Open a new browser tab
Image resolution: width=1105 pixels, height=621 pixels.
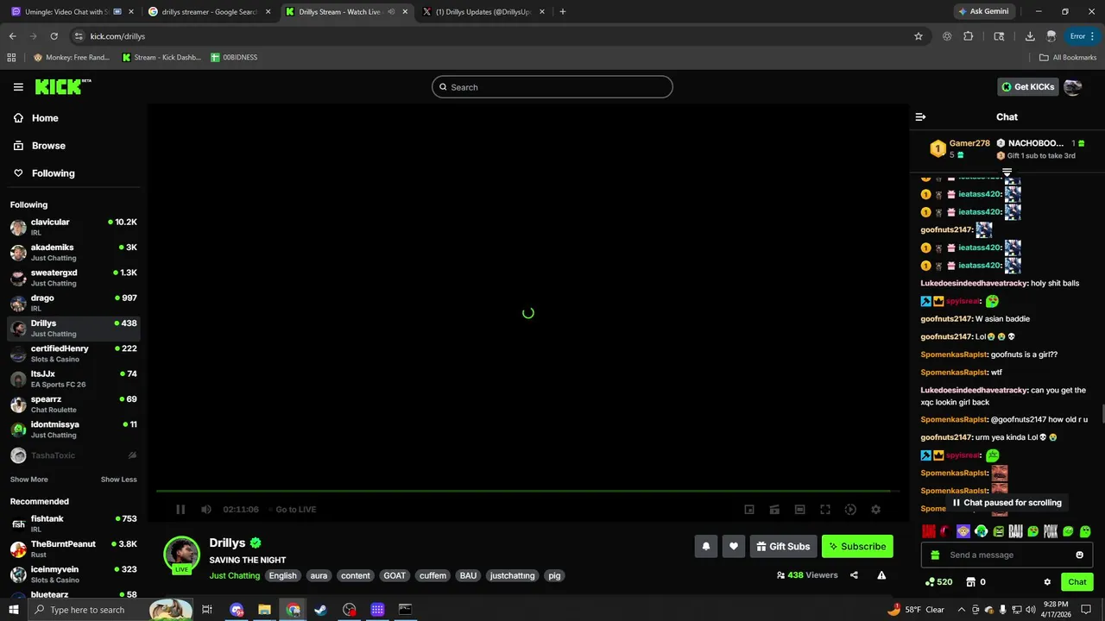pyautogui.click(x=563, y=12)
